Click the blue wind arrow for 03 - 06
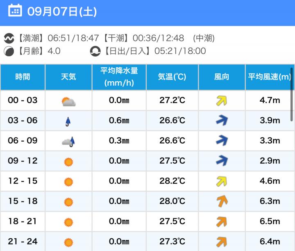The height and width of the screenshot is (251, 295). (222, 121)
